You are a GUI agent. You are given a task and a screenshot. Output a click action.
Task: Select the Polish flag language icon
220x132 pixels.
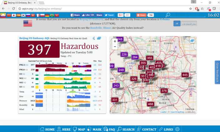42,15
